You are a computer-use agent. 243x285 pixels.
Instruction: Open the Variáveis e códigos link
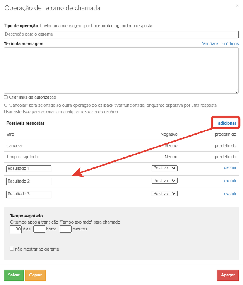[x=220, y=44]
